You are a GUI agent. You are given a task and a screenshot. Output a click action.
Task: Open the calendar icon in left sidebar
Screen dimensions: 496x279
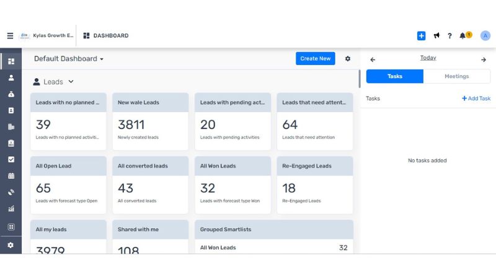pyautogui.click(x=11, y=176)
